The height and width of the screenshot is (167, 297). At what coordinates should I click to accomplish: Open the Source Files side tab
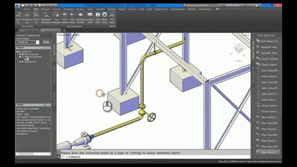tap(54, 50)
